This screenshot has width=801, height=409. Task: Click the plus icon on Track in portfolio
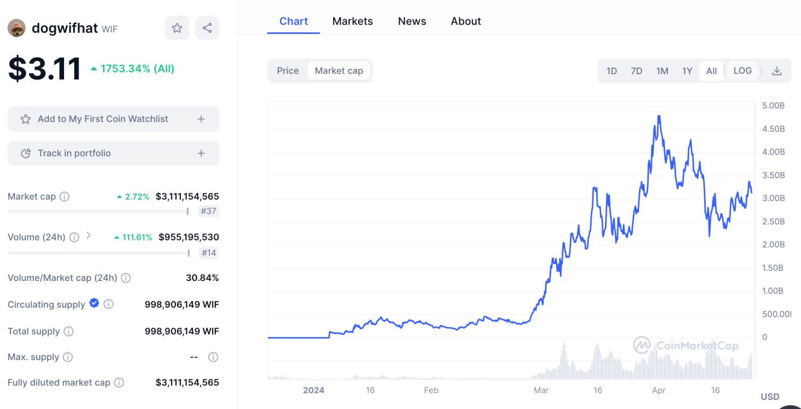click(x=201, y=153)
